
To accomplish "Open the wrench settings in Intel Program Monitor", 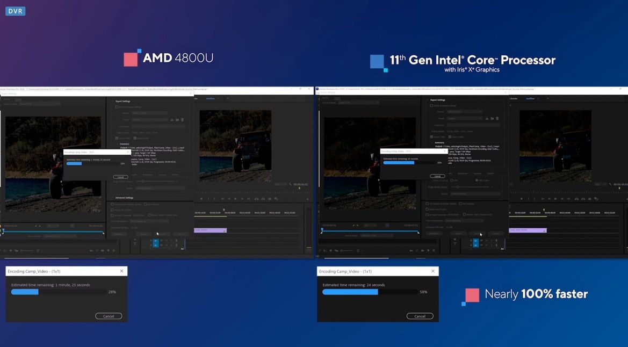I will pyautogui.click(x=610, y=184).
